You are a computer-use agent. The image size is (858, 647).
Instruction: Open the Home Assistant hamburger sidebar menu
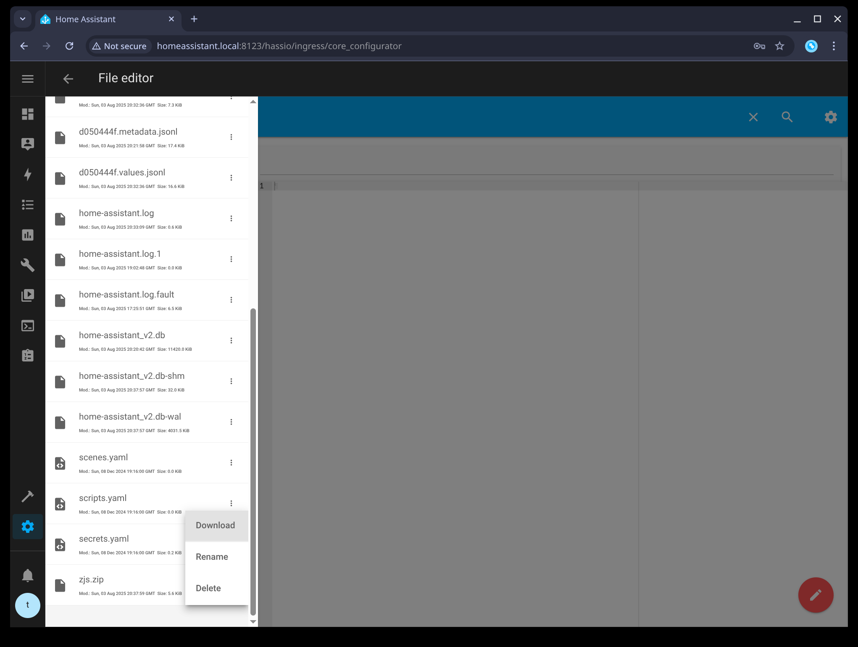click(x=28, y=79)
